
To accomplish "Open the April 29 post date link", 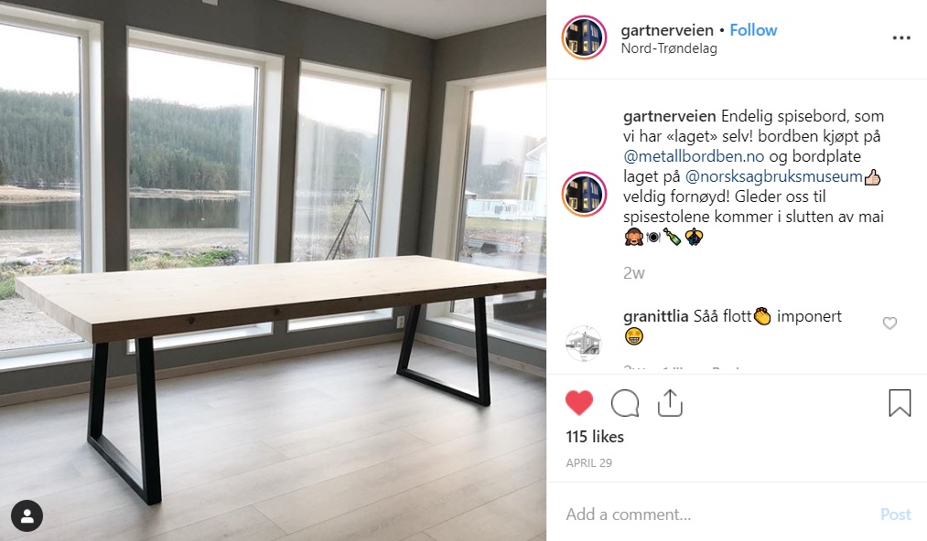I will tap(588, 463).
